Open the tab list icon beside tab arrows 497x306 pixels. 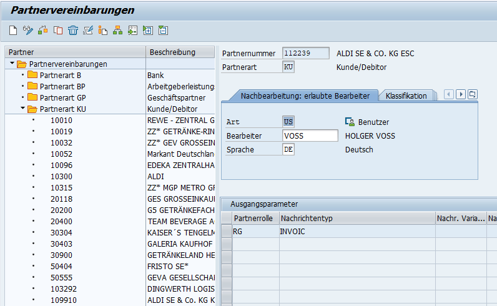473,94
